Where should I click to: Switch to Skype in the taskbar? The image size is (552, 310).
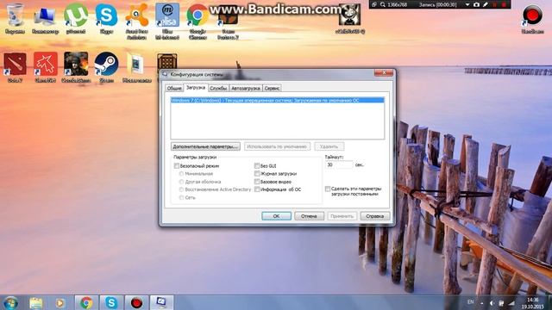[x=111, y=302]
